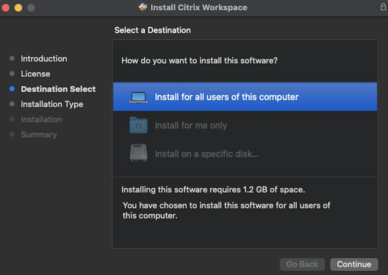388x275 pixels.
Task: Minimize the installer with the yellow button
Action: tap(18, 8)
